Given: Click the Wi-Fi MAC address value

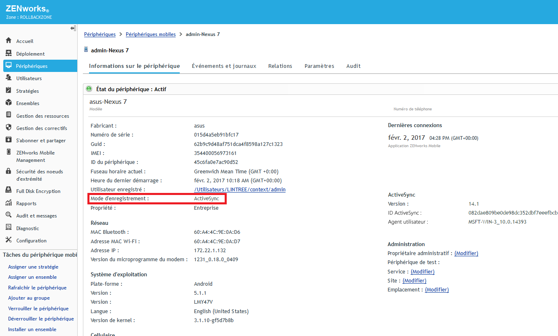Looking at the screenshot, I should click(217, 242).
